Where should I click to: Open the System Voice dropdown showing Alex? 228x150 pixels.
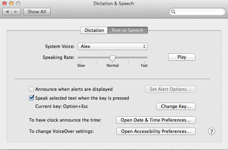tap(113, 47)
